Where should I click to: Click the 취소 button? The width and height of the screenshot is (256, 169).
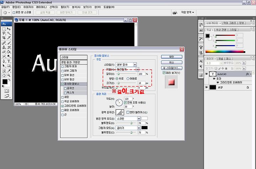point(172,62)
